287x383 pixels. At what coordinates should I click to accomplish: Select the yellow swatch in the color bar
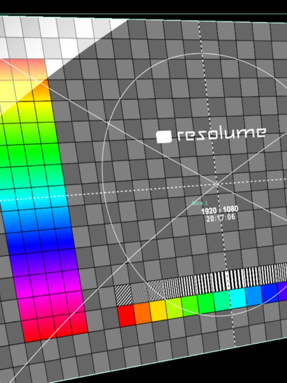click(158, 310)
